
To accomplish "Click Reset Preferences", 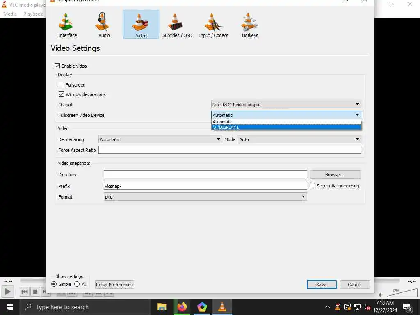I will 114,285.
